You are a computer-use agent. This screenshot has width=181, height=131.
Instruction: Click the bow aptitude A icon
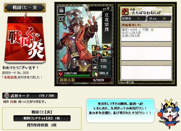click(x=96, y=54)
